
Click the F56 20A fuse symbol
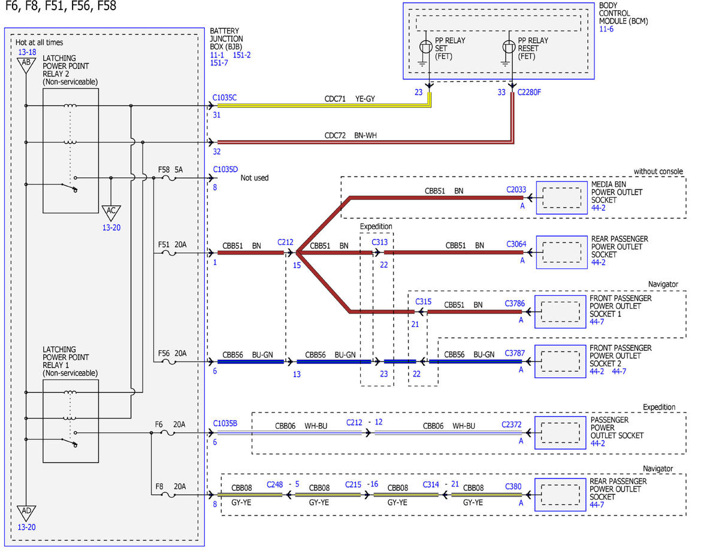tap(169, 362)
